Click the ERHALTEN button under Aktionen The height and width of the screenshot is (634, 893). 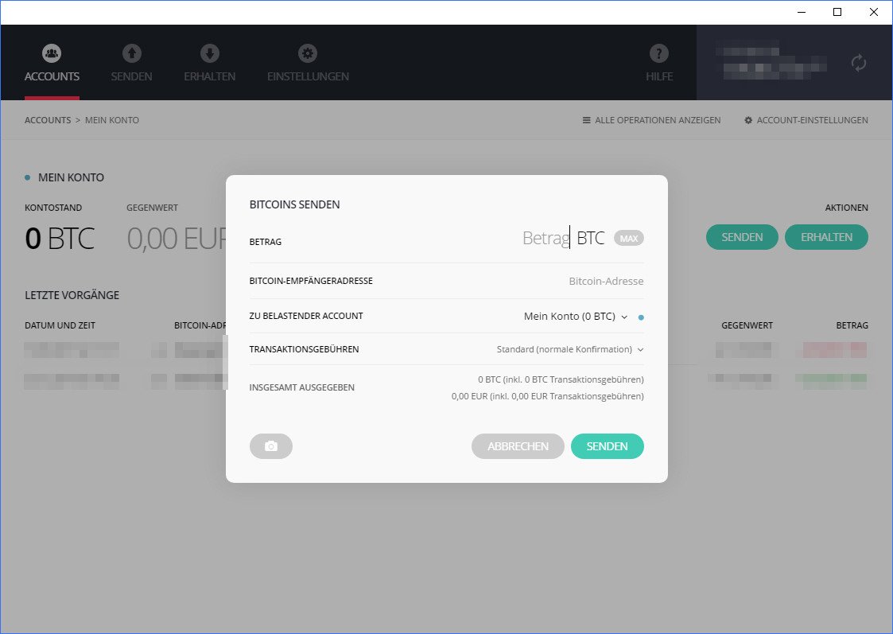[x=826, y=237]
